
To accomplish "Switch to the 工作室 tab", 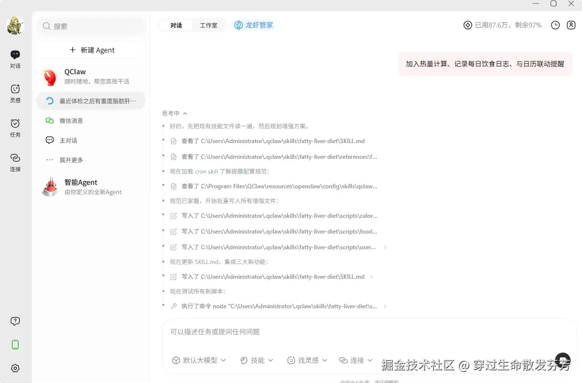I will [x=209, y=25].
